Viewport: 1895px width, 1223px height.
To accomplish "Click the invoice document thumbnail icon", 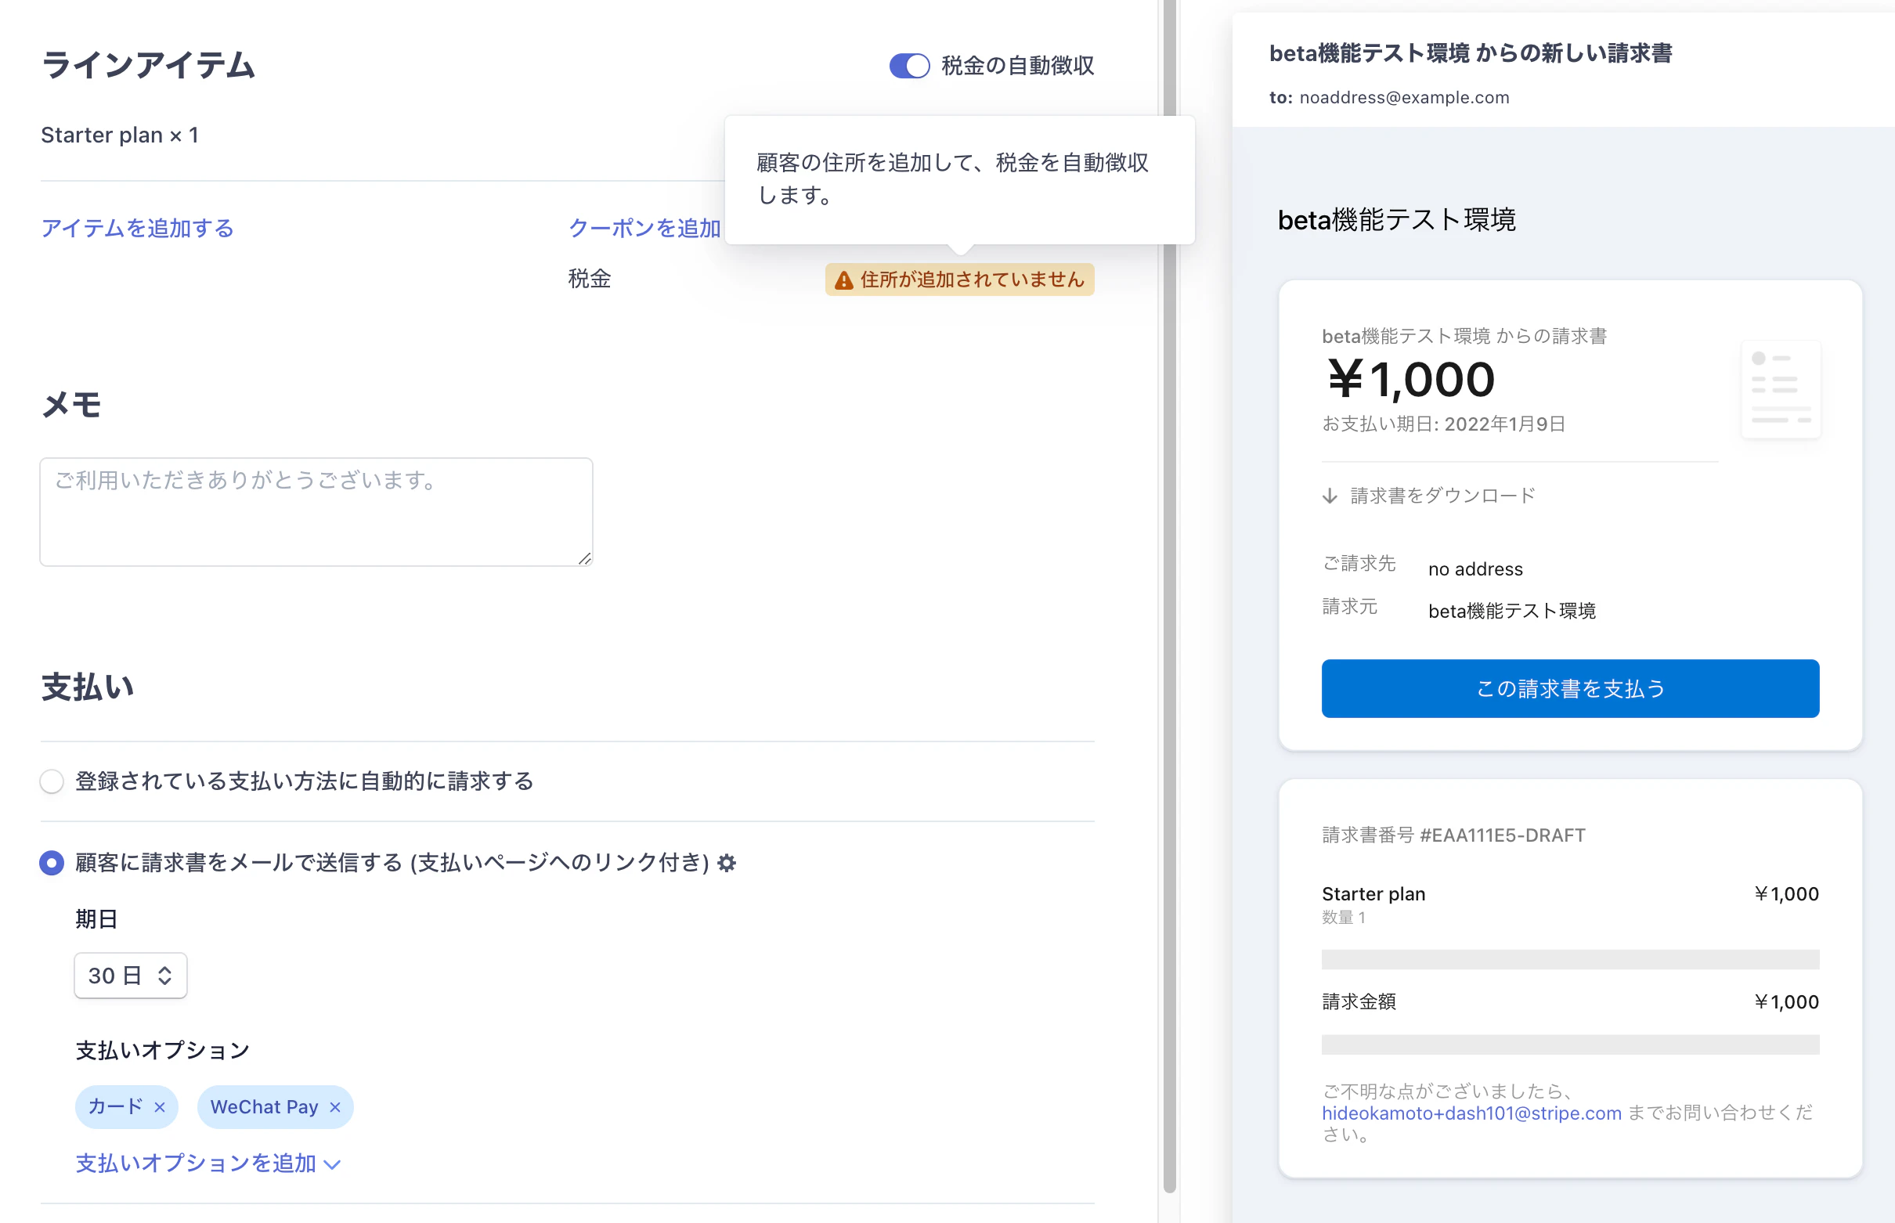I will tap(1781, 389).
